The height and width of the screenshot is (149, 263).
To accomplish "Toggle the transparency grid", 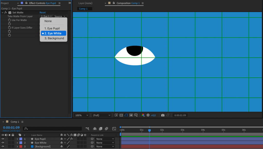I will (x=121, y=115).
